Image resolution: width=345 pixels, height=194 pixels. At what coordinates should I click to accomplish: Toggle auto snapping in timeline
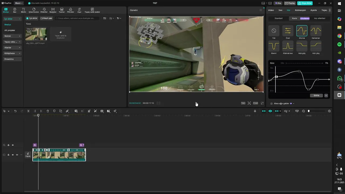click(x=270, y=111)
